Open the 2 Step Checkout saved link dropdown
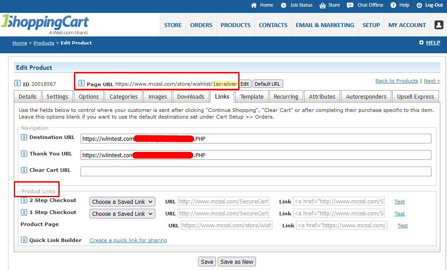Image resolution: width=447 pixels, height=270 pixels. [x=122, y=202]
